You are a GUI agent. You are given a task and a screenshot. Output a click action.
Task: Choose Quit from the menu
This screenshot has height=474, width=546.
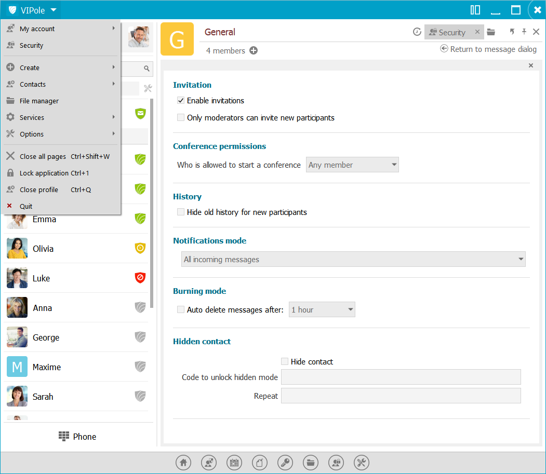pos(61,206)
